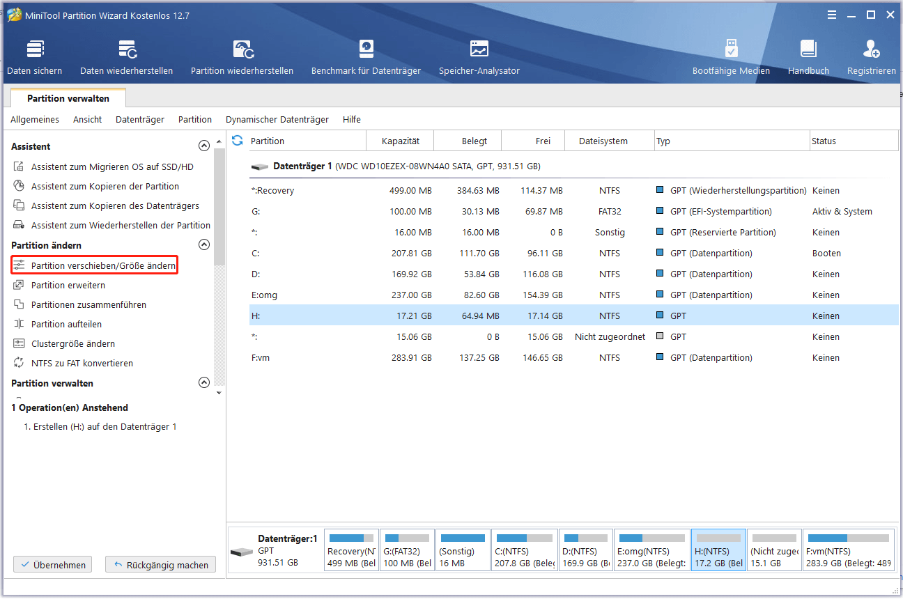Select the F:vm partition row
The height and width of the screenshot is (599, 903).
[x=574, y=358]
